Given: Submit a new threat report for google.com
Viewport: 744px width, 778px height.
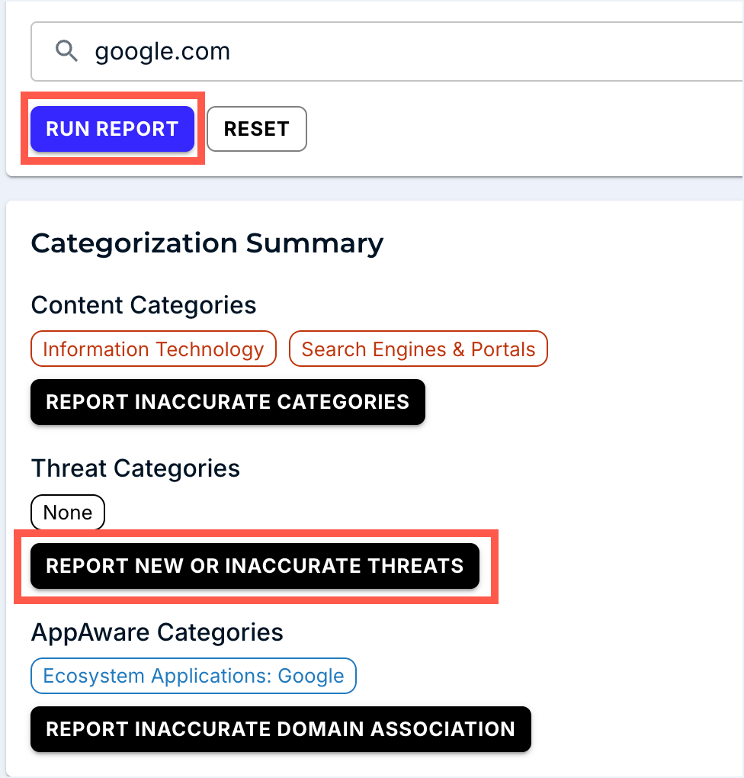Looking at the screenshot, I should (x=254, y=566).
